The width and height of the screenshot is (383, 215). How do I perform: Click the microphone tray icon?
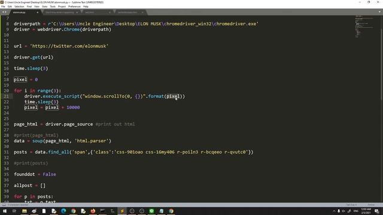pos(339,211)
